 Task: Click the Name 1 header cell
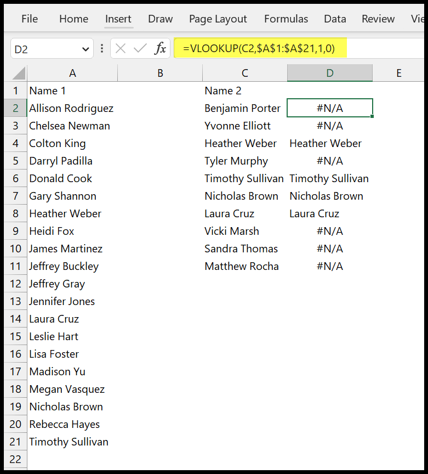click(x=72, y=91)
